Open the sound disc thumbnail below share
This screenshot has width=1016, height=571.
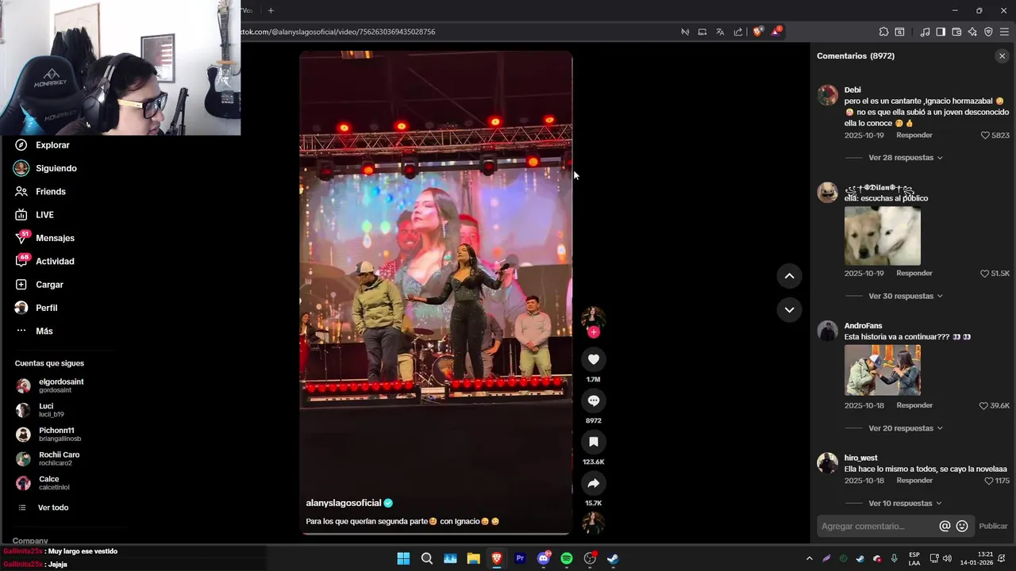tap(593, 523)
